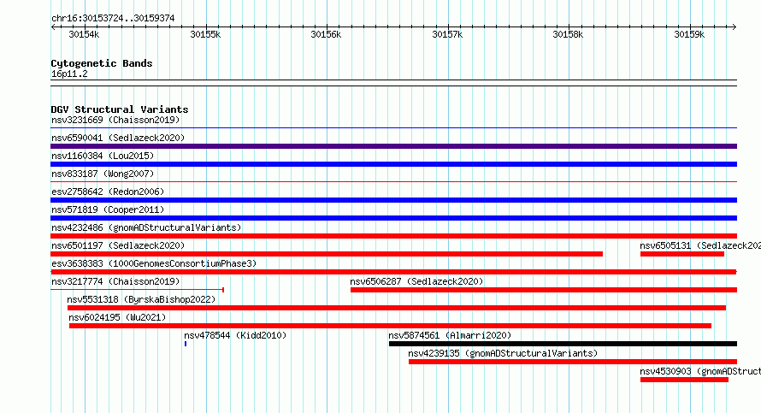Click nsv6501197 (Sedlazeck2020) label
The height and width of the screenshot is (413, 761).
click(x=118, y=245)
